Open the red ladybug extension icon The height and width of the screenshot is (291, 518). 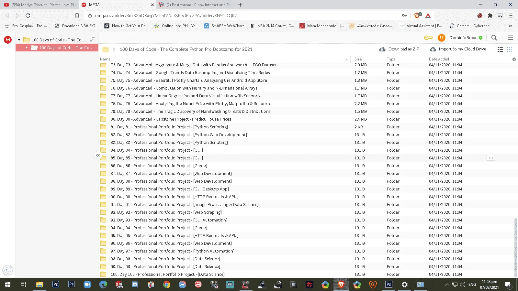[480, 16]
